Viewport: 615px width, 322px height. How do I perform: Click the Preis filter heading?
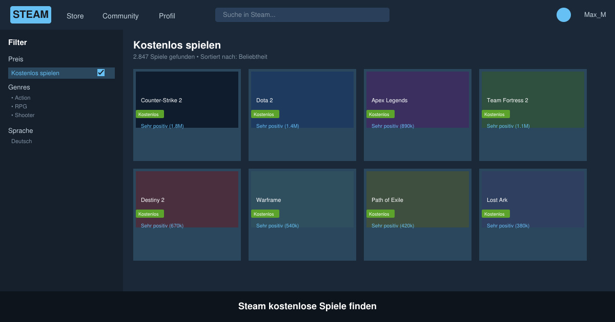[16, 59]
